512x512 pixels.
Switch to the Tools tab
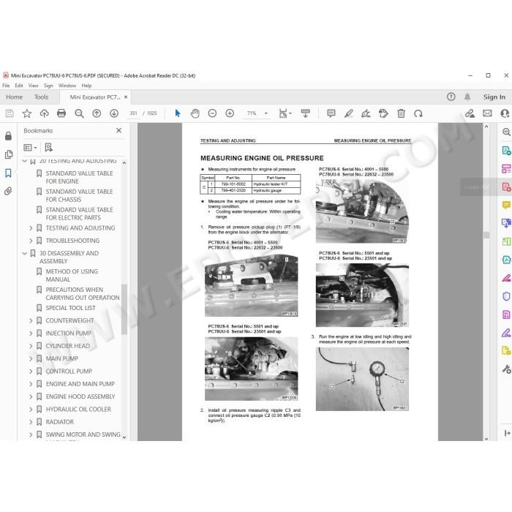pos(41,97)
